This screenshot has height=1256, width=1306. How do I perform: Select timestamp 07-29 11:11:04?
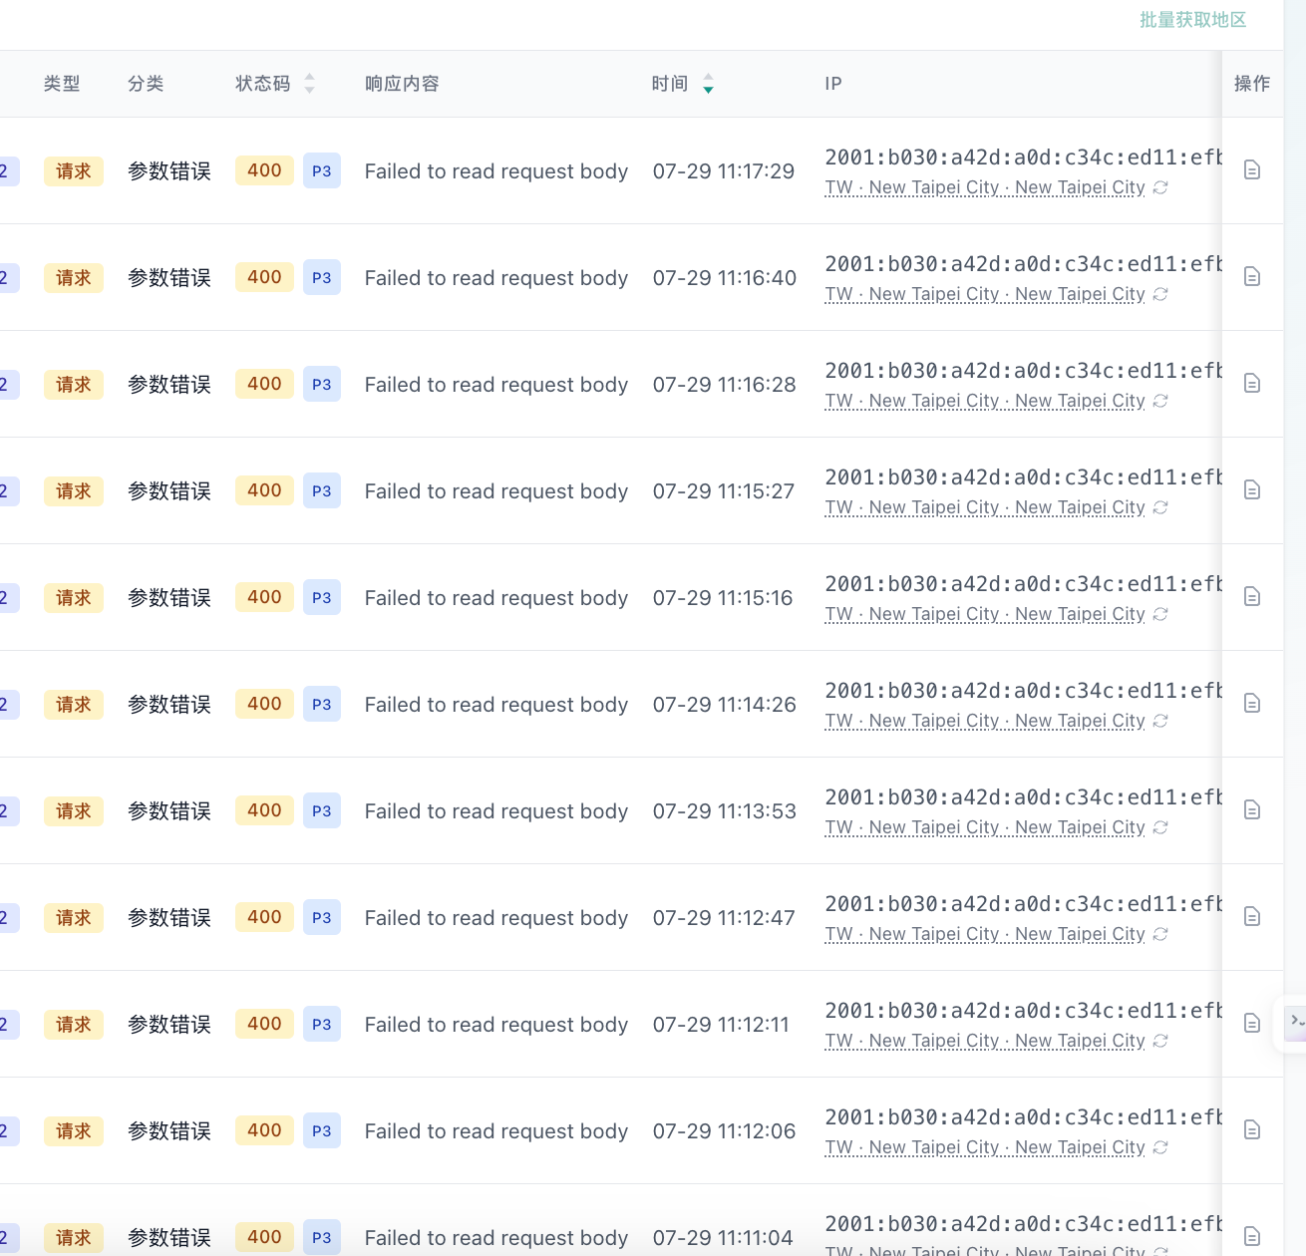point(723,1238)
